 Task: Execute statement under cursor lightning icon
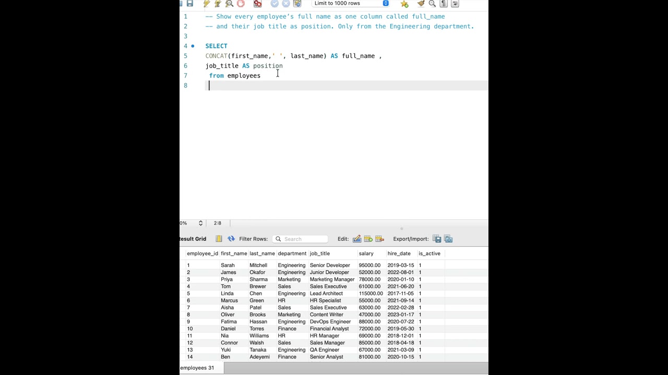(x=218, y=3)
